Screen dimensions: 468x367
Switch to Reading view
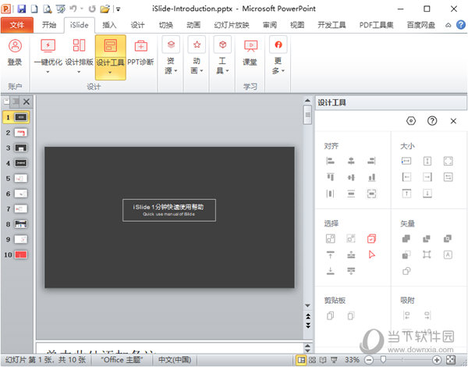point(323,359)
